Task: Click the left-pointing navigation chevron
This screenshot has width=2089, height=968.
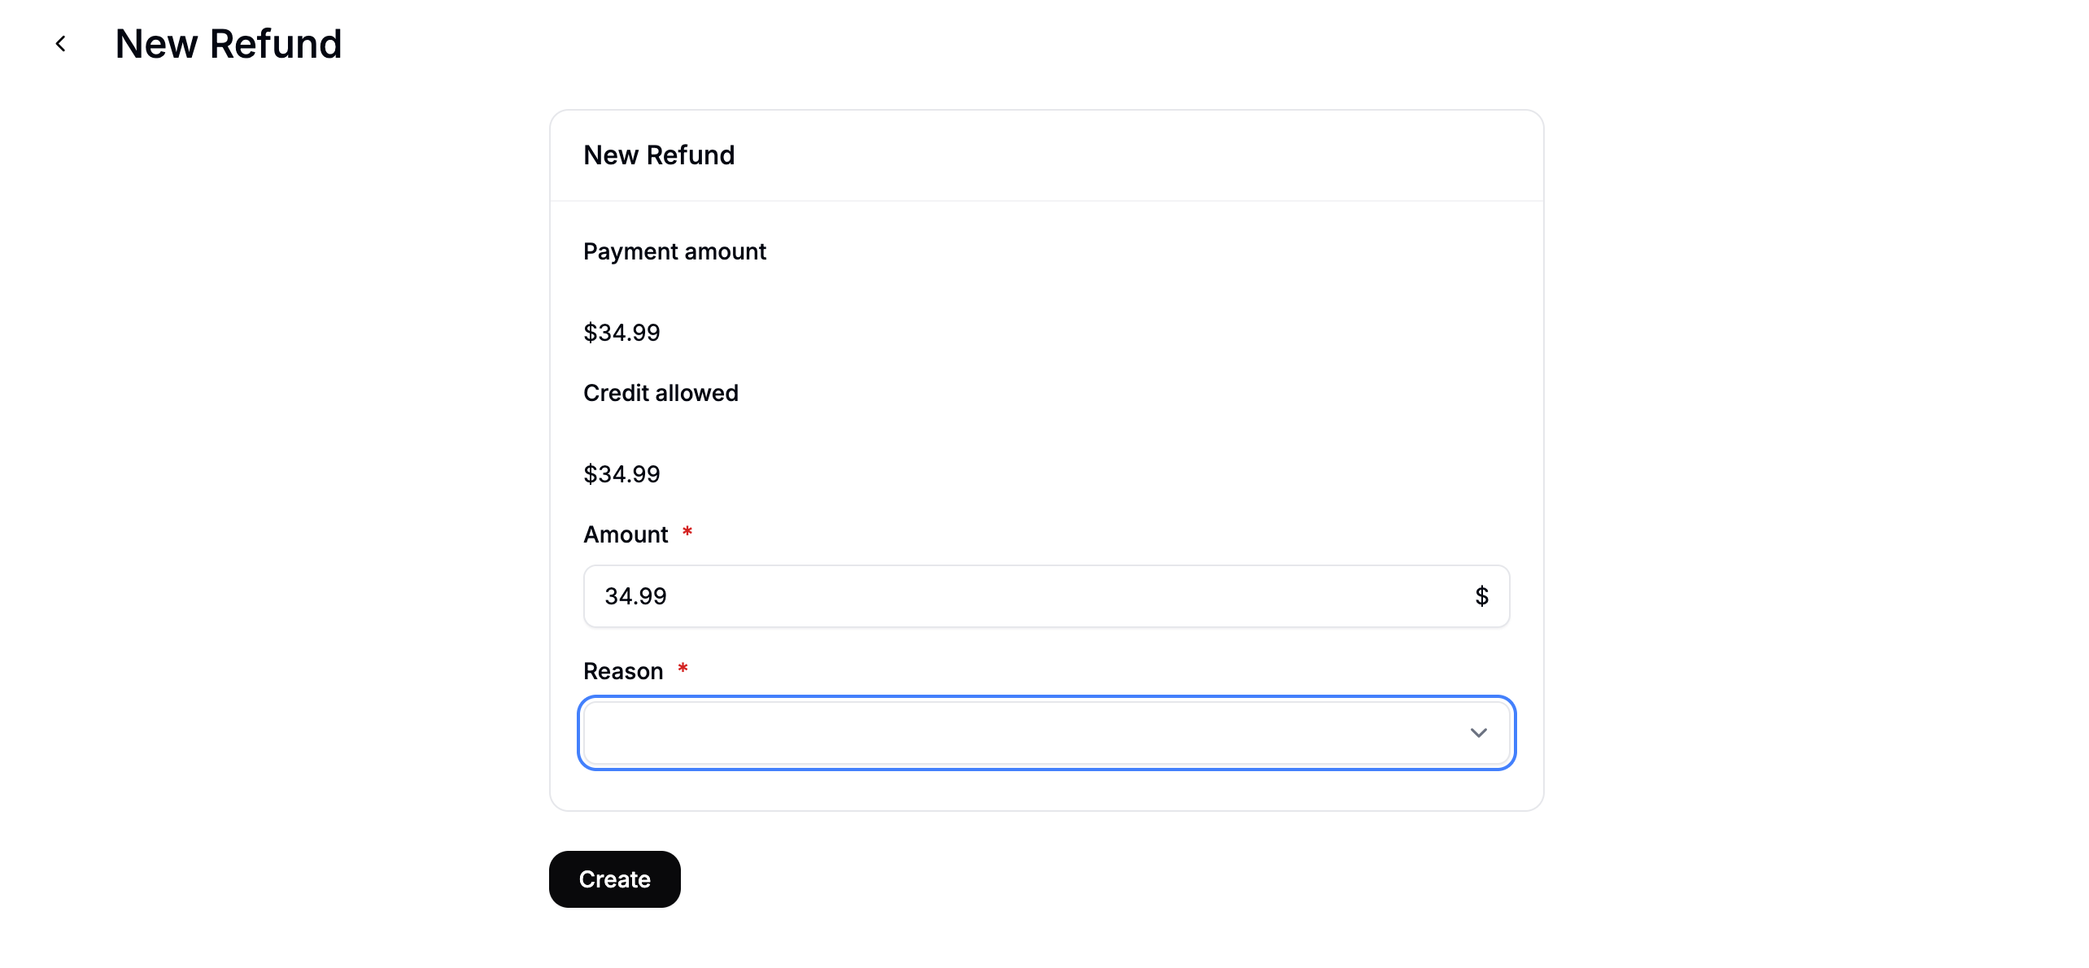Action: (61, 43)
